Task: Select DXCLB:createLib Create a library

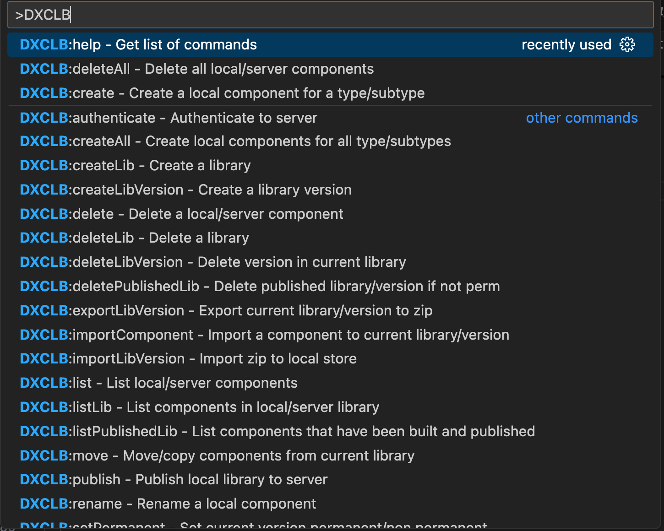Action: [x=135, y=165]
